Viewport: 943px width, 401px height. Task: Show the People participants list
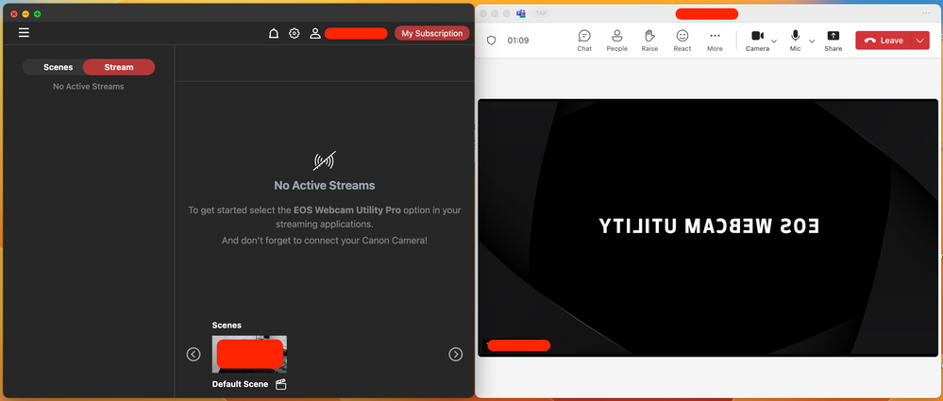(616, 40)
